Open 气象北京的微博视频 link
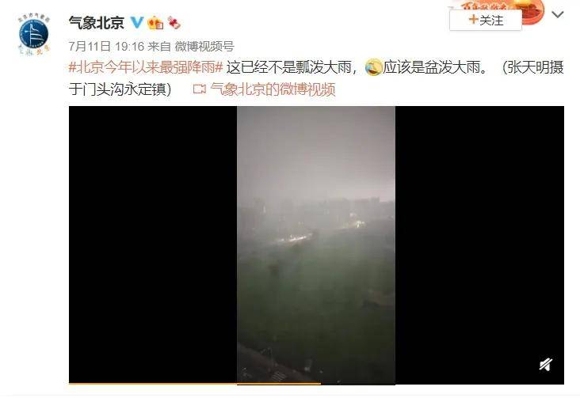This screenshot has height=398, width=580. tap(273, 89)
